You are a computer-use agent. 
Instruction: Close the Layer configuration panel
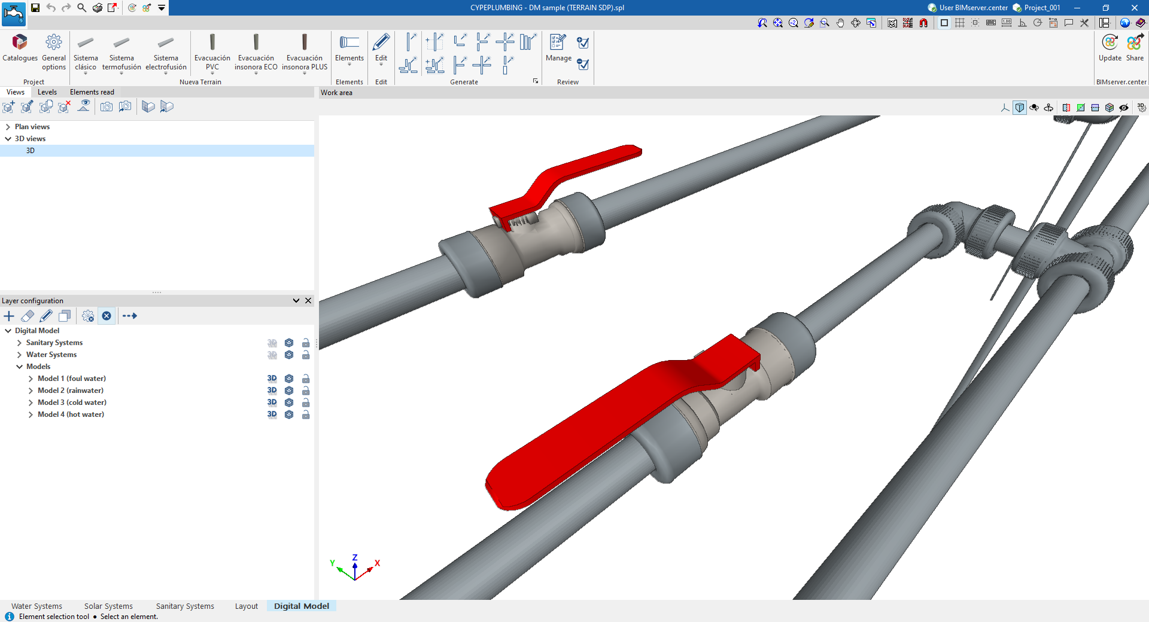coord(308,301)
